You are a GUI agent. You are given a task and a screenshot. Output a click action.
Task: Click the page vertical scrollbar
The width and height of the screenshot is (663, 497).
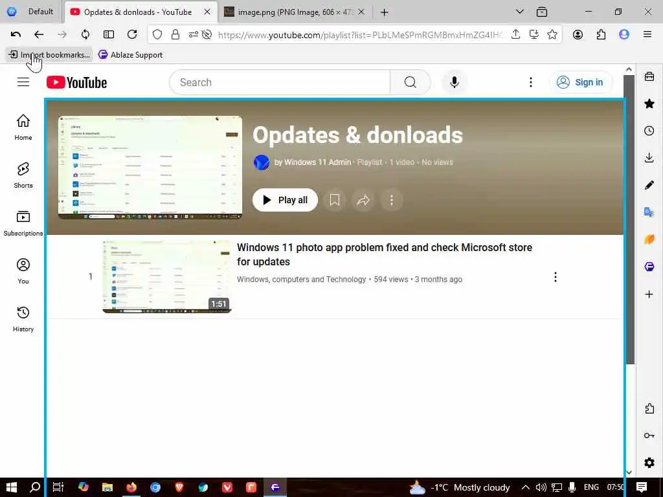(629, 220)
